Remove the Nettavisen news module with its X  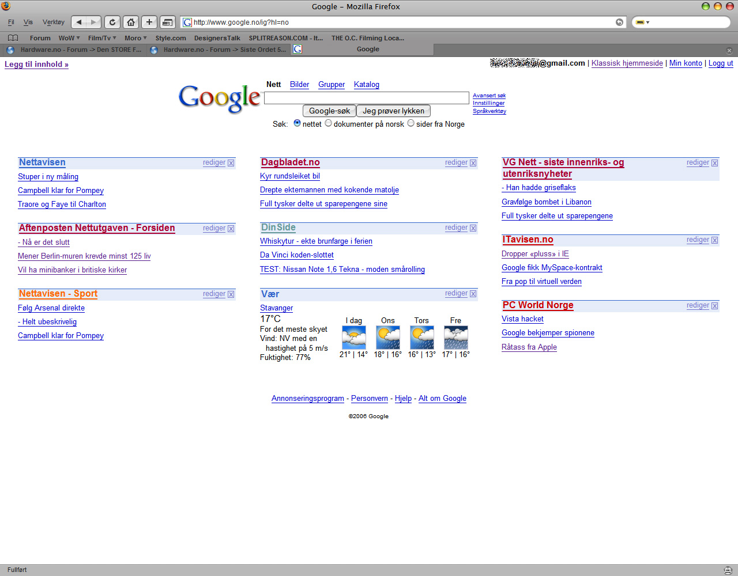pos(231,163)
